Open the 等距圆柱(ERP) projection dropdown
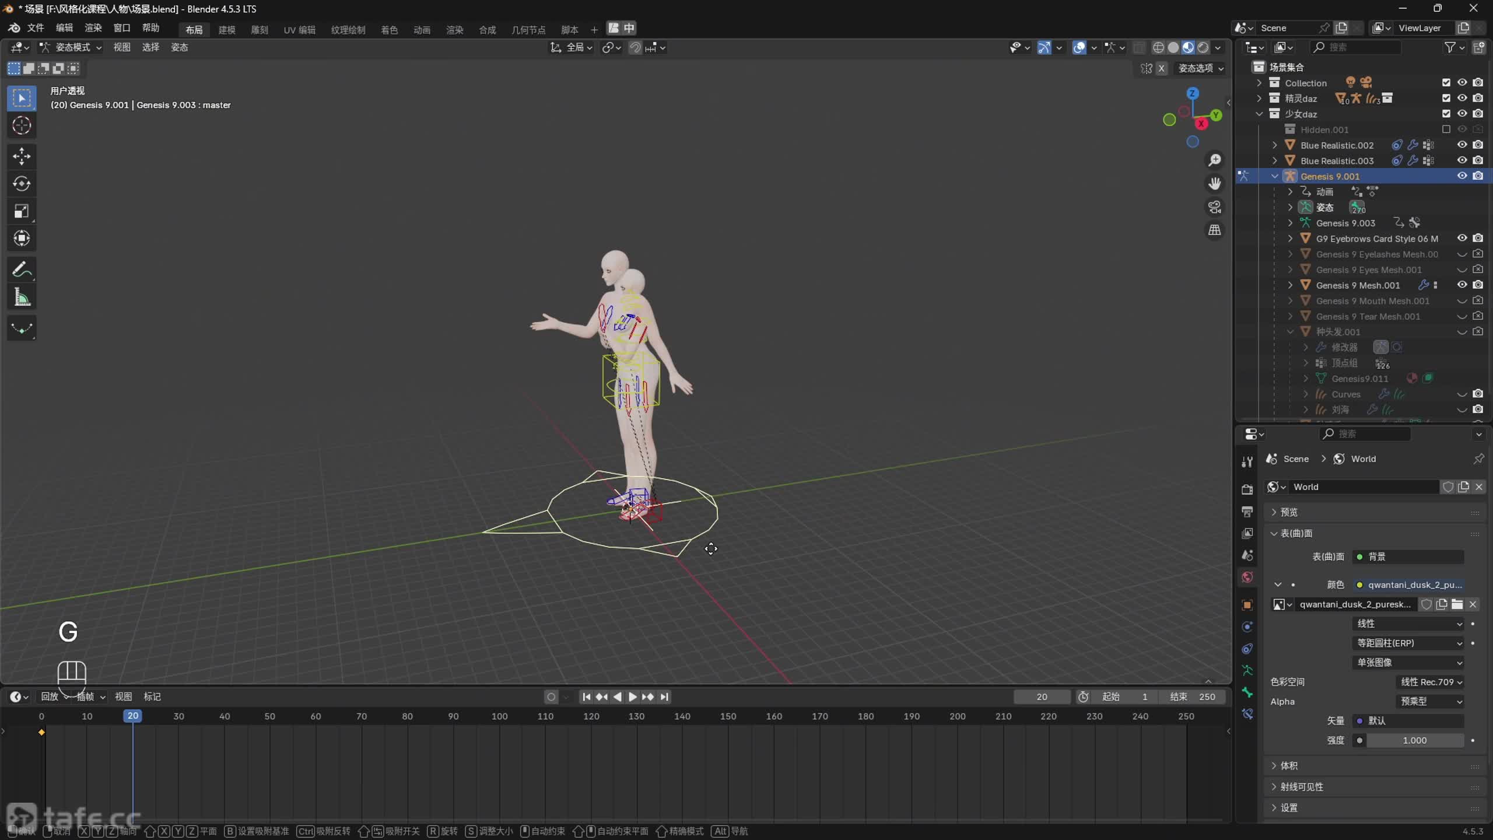Image resolution: width=1493 pixels, height=840 pixels. [1408, 643]
